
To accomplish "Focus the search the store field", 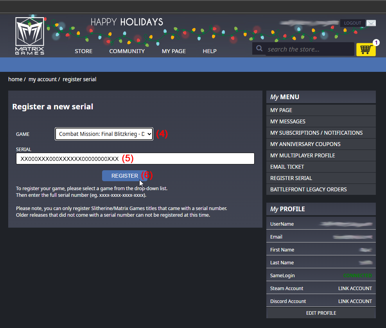I will 309,49.
